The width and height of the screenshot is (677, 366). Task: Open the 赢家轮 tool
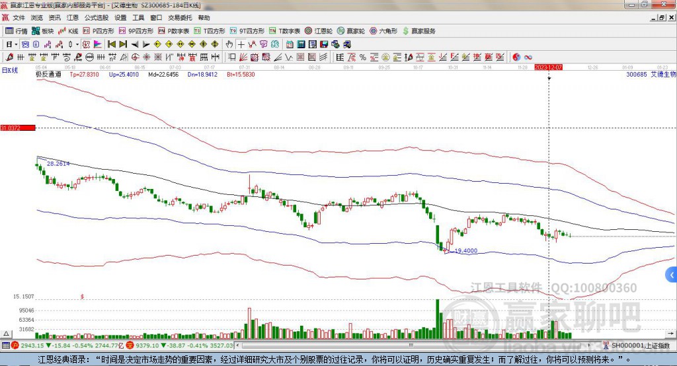351,31
